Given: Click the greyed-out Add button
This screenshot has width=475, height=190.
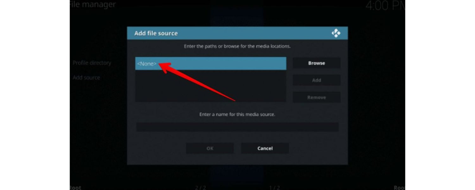Looking at the screenshot, I should click(316, 80).
